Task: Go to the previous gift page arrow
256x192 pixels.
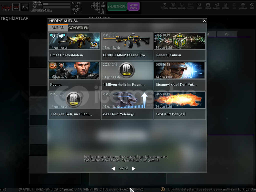Action: coord(113,168)
